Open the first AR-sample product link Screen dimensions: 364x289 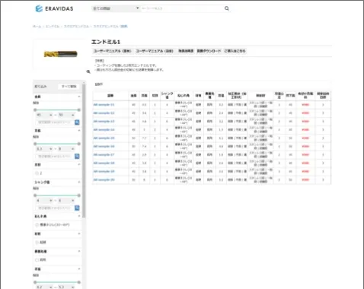pos(104,105)
